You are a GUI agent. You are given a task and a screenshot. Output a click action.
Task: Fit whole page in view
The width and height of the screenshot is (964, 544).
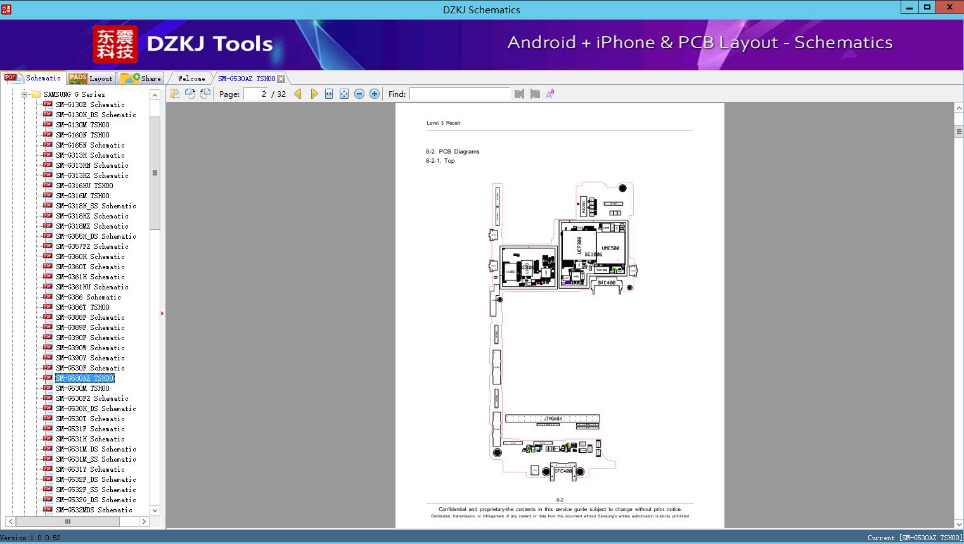coord(344,94)
